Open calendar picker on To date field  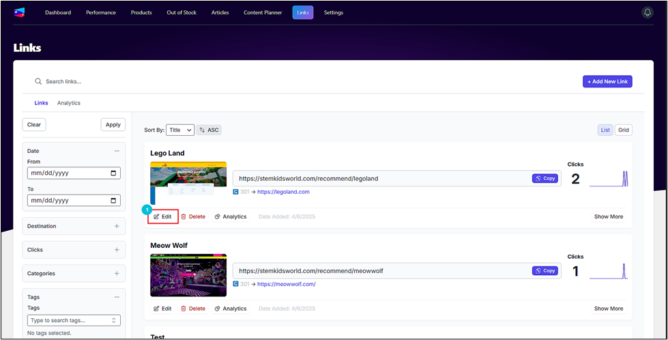pos(113,201)
